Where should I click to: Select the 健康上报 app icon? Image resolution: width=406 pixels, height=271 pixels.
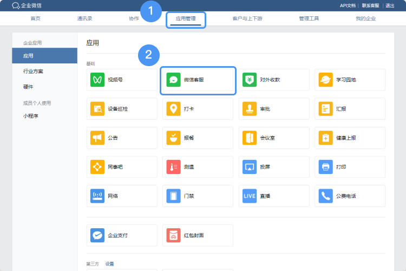point(325,138)
